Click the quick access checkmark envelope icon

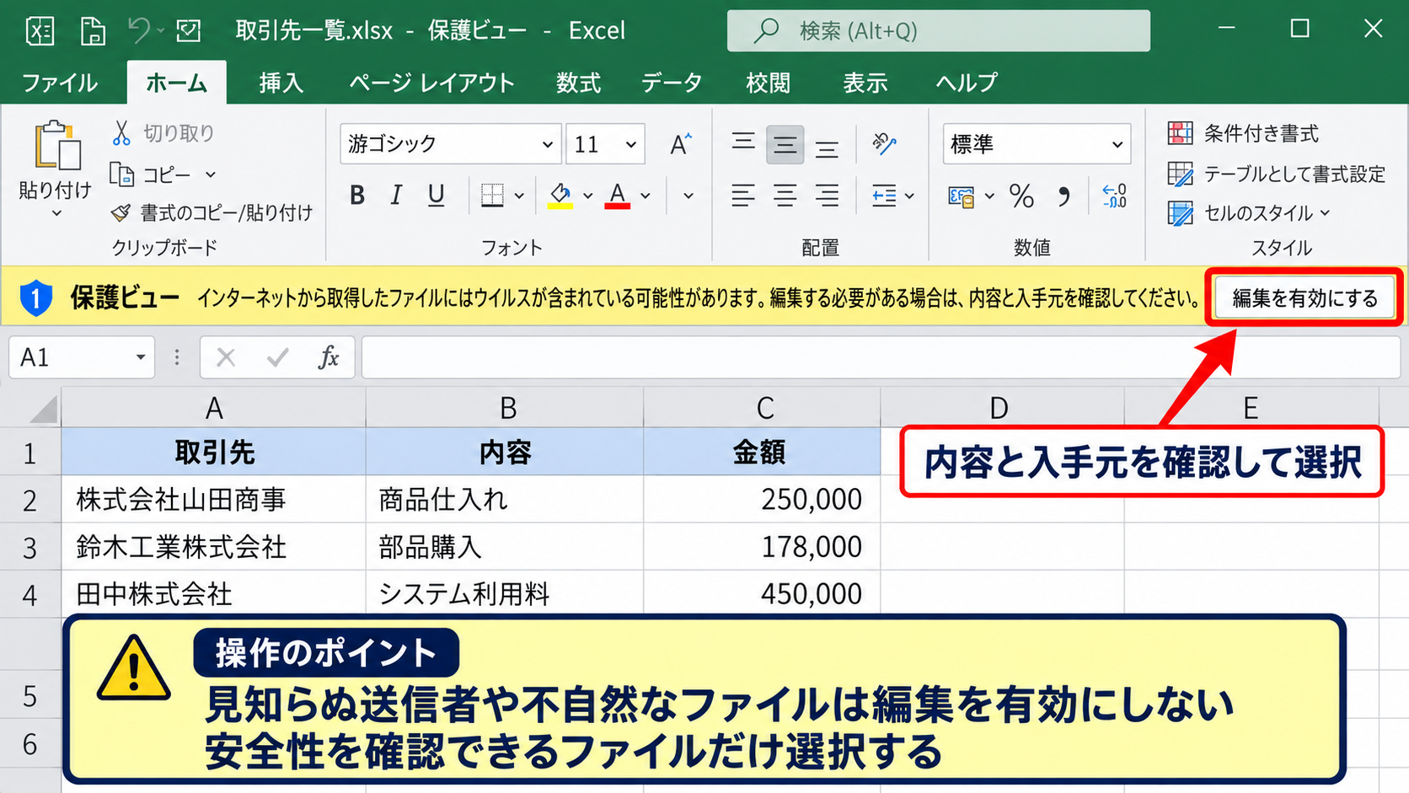point(189,31)
